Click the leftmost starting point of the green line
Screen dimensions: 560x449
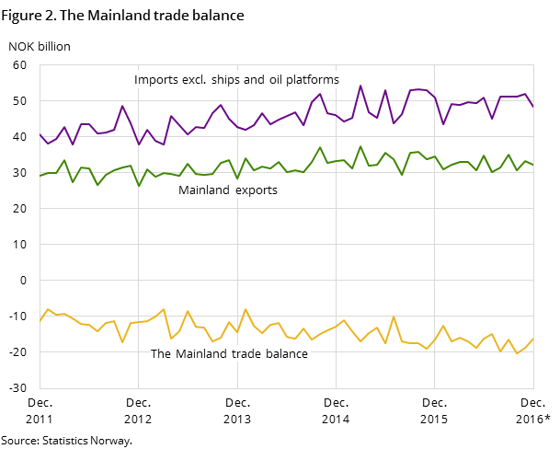pos(40,175)
